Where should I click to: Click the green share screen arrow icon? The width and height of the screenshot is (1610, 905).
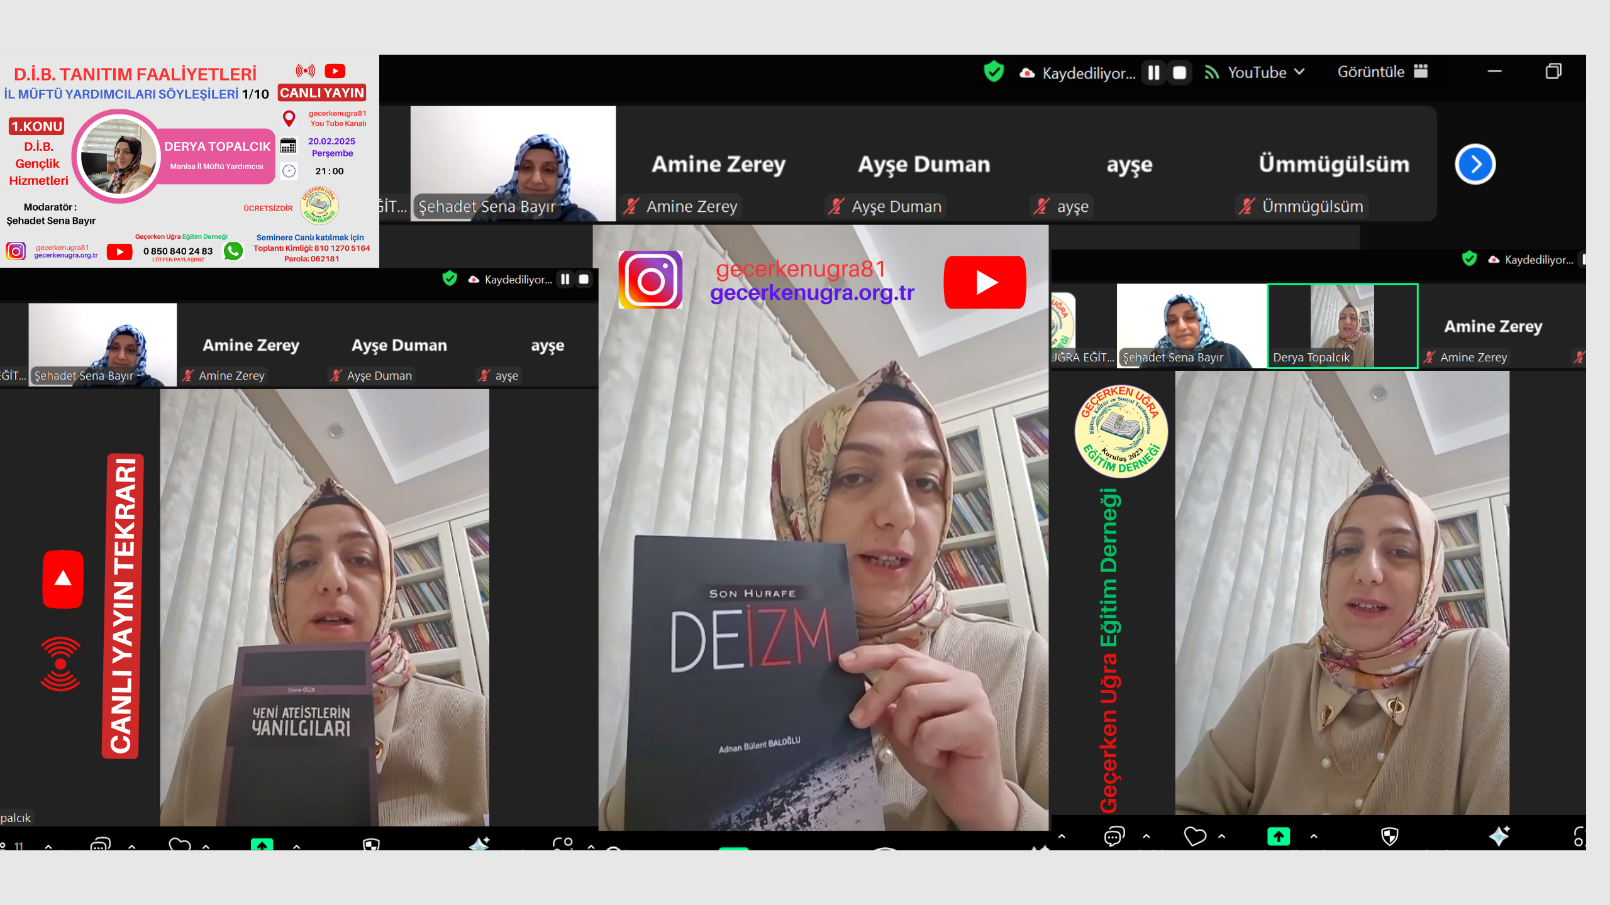[x=1278, y=836]
